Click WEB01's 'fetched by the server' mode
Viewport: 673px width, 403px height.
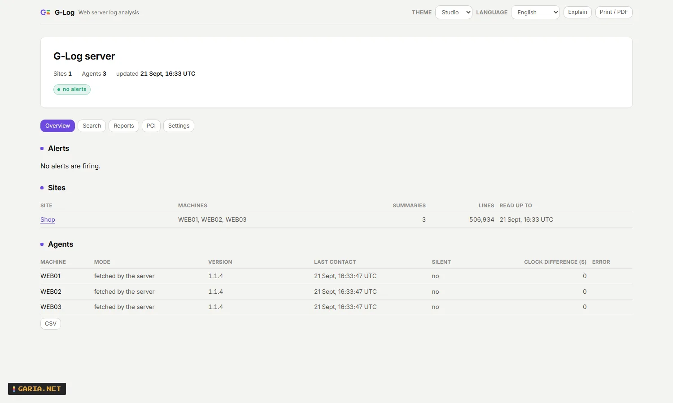coord(124,276)
